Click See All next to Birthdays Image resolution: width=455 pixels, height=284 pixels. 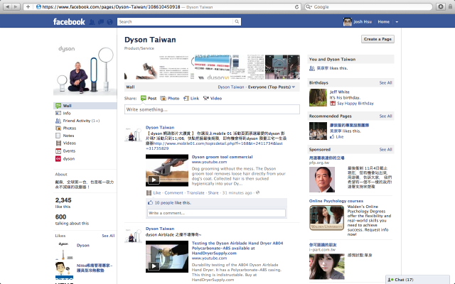click(385, 83)
